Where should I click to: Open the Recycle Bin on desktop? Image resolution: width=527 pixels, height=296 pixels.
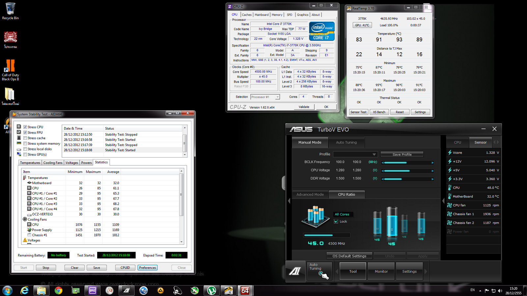coord(10,9)
